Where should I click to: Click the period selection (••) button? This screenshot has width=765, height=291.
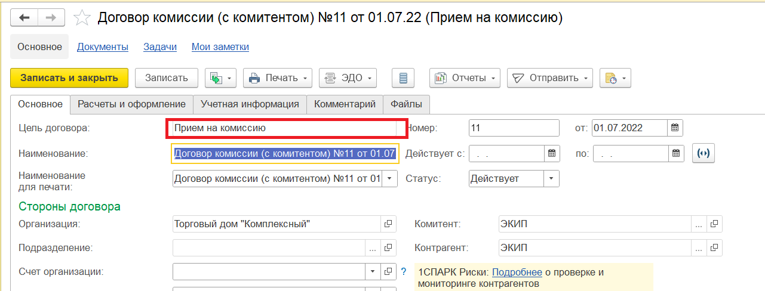[703, 153]
